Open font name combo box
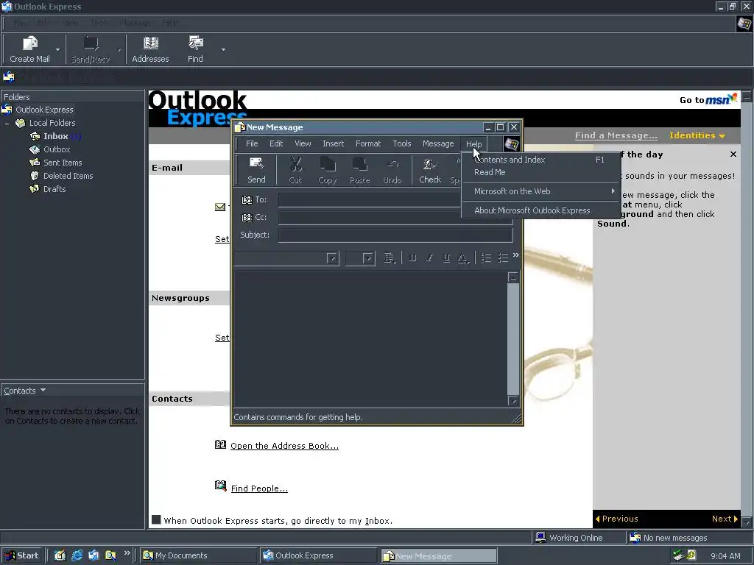The width and height of the screenshot is (754, 565). click(332, 258)
